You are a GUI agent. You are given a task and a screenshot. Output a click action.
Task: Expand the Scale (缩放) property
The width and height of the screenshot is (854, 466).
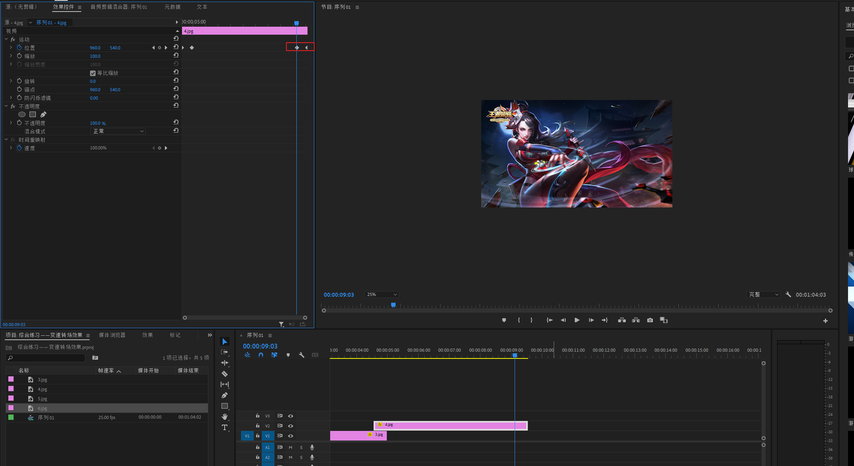pos(11,56)
